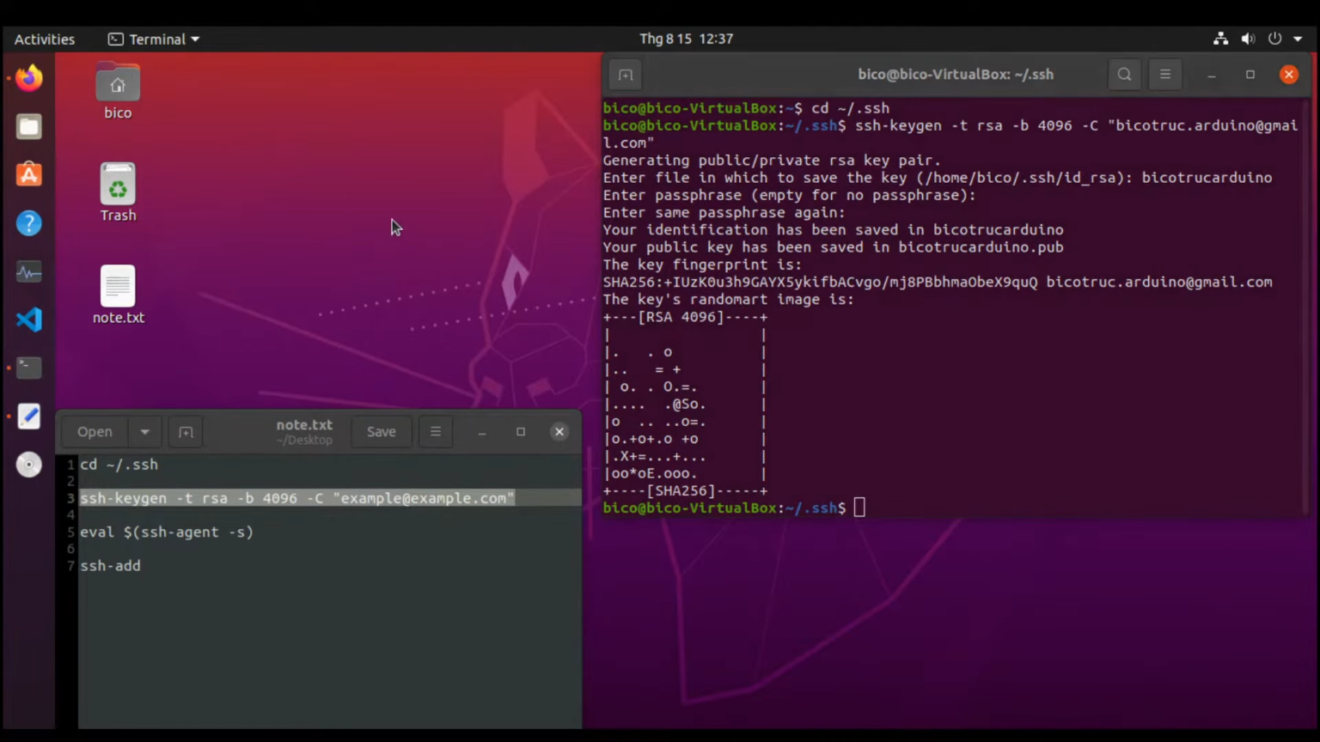Screen dimensions: 1320x742
Task: Launch Visual Studio Code from the dock
Action: click(x=28, y=319)
